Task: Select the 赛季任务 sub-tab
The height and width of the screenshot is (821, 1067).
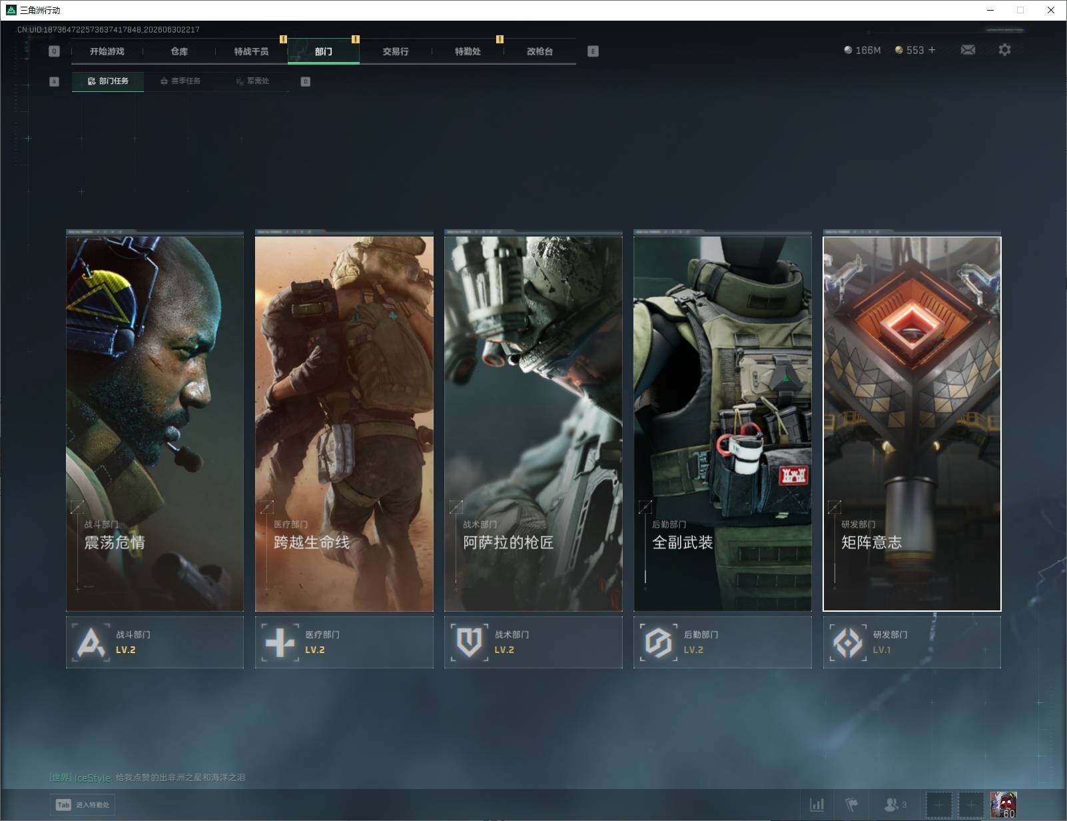Action: click(x=180, y=81)
